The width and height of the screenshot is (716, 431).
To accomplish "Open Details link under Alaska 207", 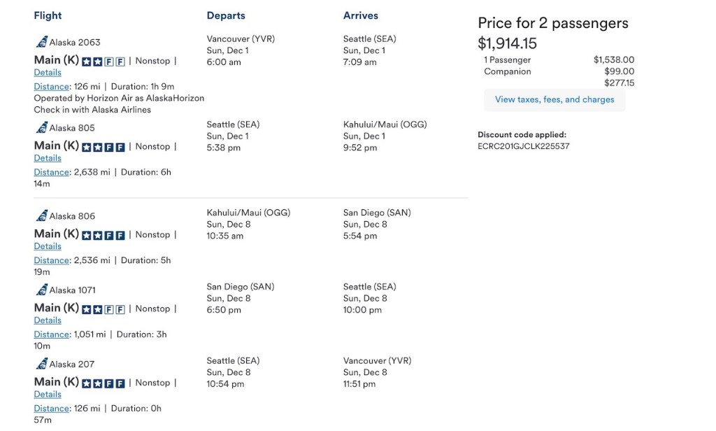I will point(48,395).
